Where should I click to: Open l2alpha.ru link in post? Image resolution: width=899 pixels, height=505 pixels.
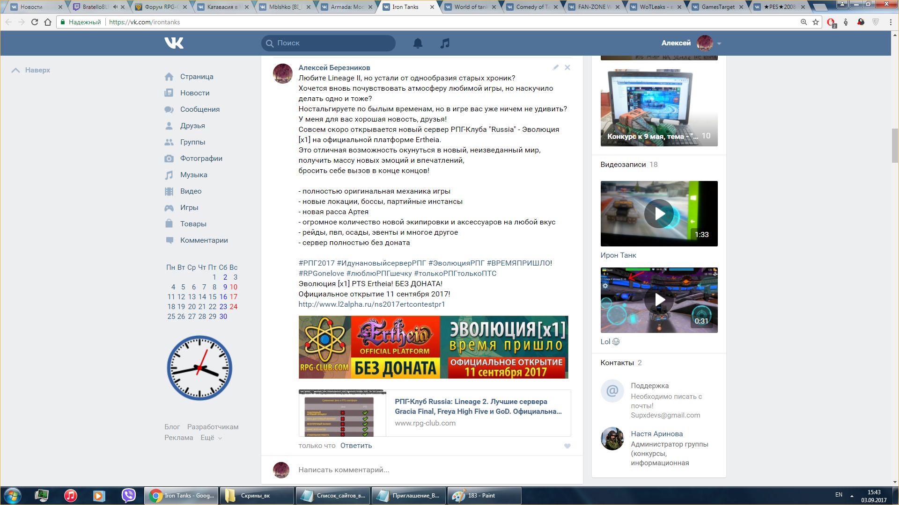pyautogui.click(x=372, y=304)
